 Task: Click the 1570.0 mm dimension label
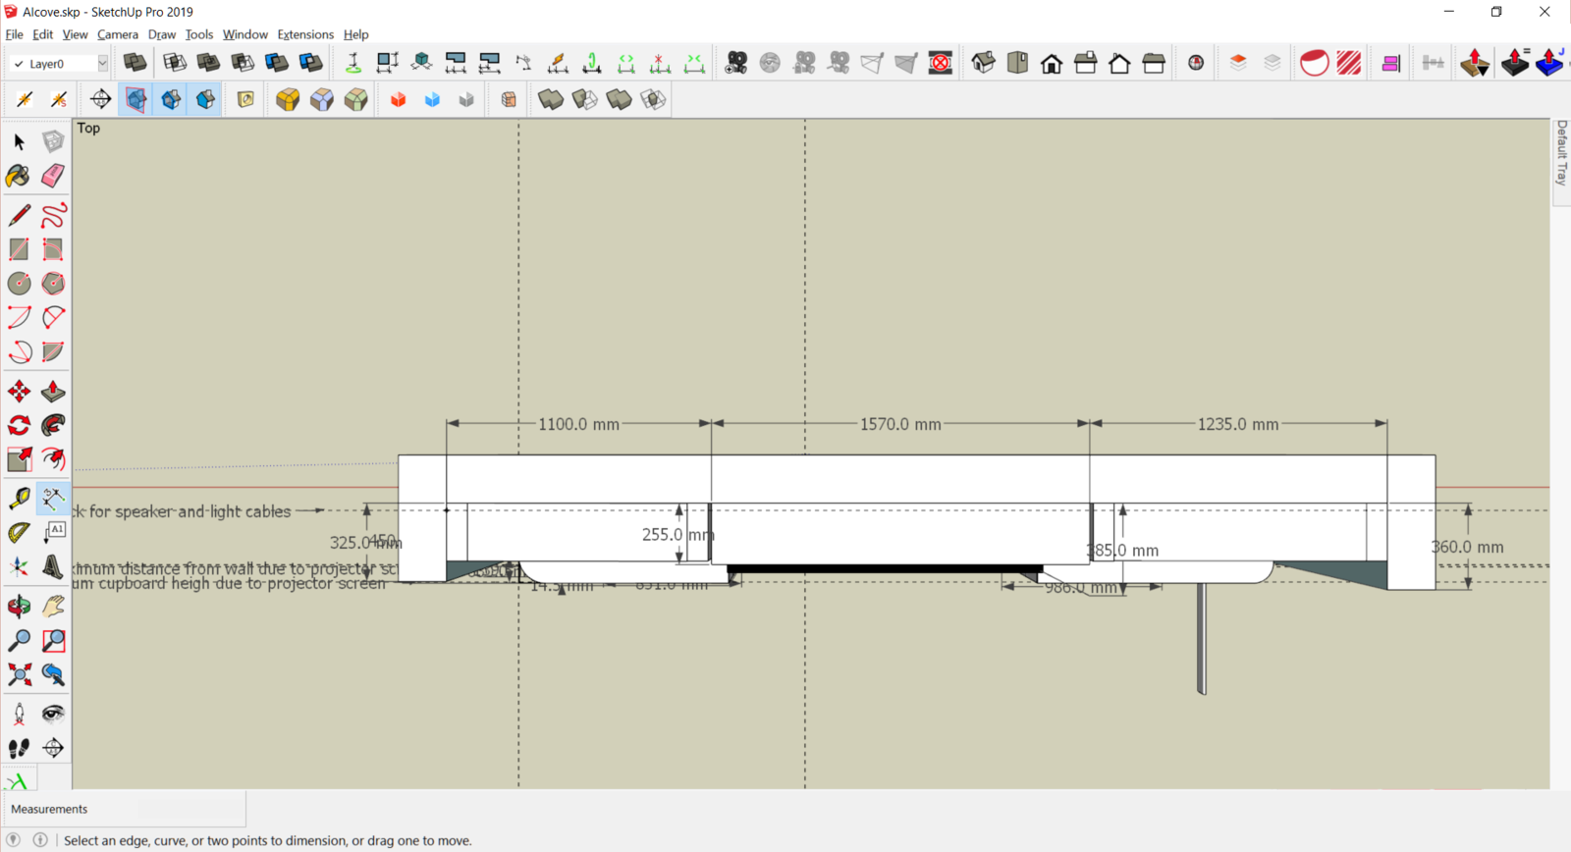coord(900,424)
